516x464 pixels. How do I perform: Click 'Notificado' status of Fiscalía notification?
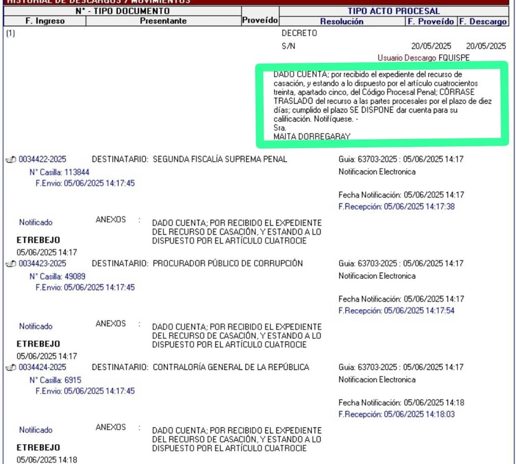tap(36, 222)
